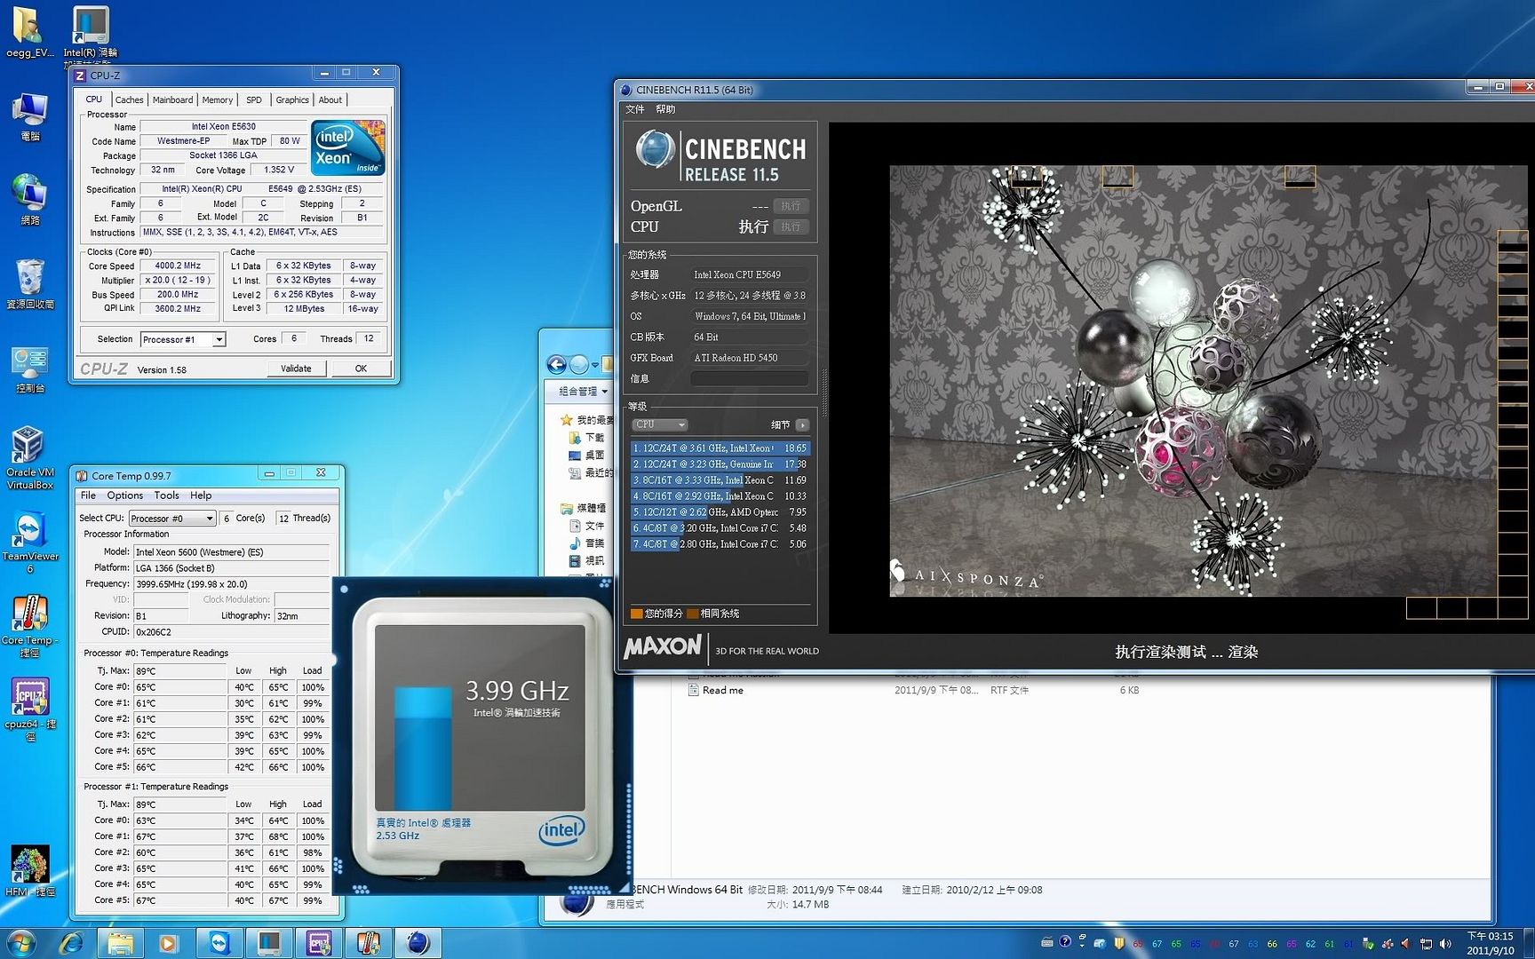The height and width of the screenshot is (959, 1535).
Task: Launch Oracle VM VirtualBox from the desktop
Action: point(29,458)
